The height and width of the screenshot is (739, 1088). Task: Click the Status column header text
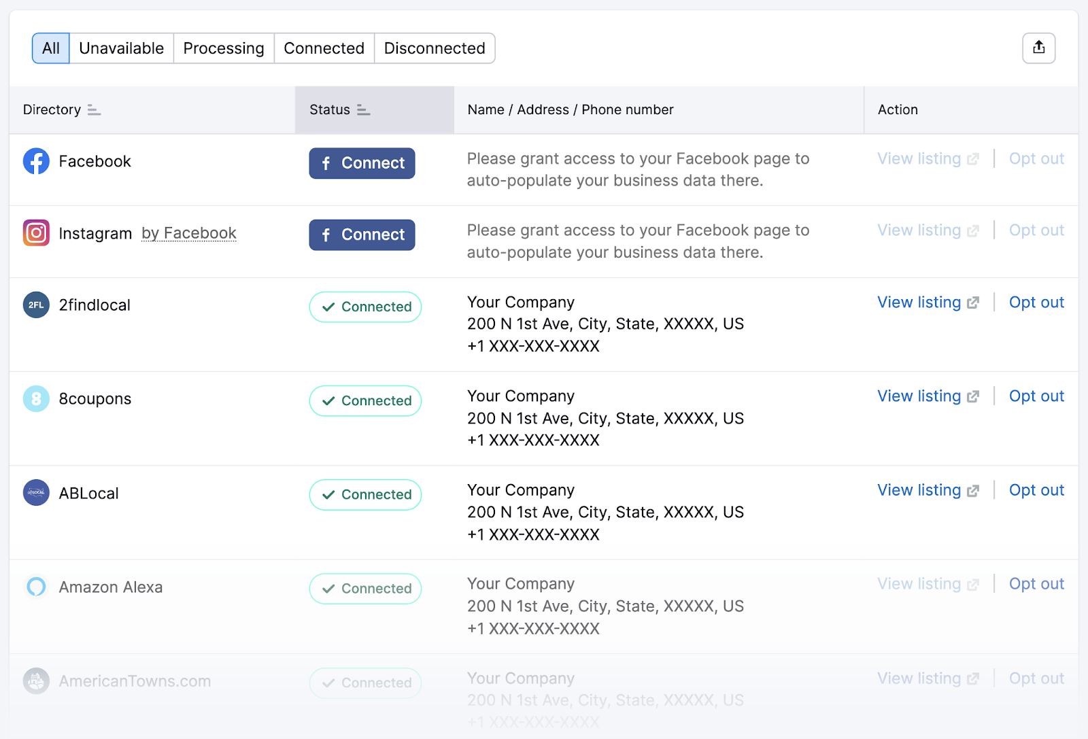(330, 110)
